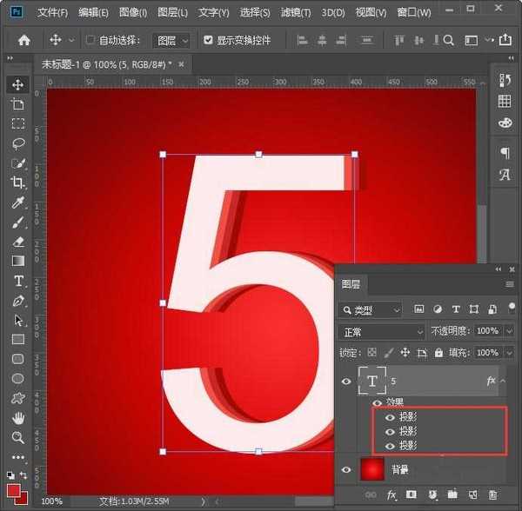Viewport: 522px width, 511px height.
Task: Select the Hand tool
Action: coord(17,418)
